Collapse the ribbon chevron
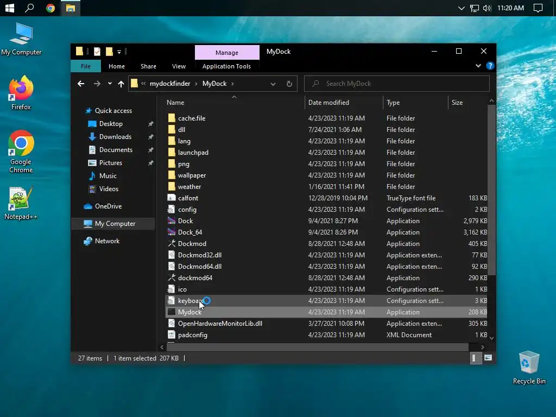The image size is (556, 417). [x=478, y=66]
